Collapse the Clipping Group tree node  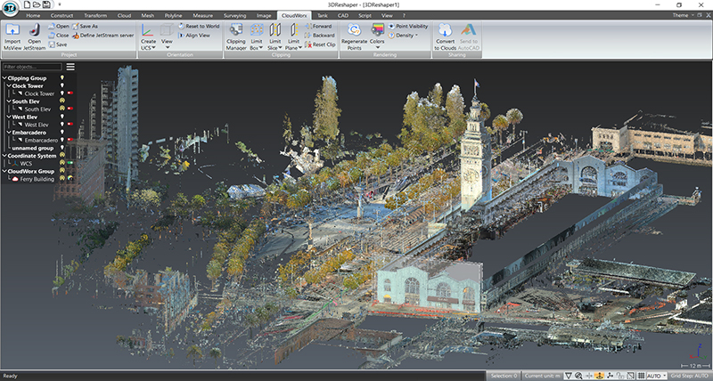coord(4,78)
